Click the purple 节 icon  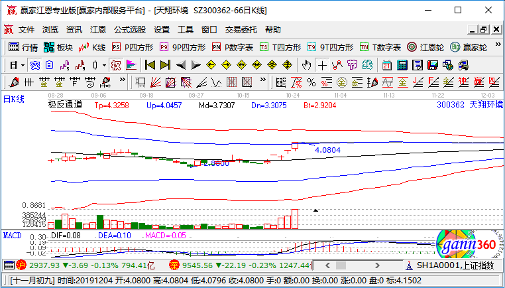pyautogui.click(x=353, y=66)
